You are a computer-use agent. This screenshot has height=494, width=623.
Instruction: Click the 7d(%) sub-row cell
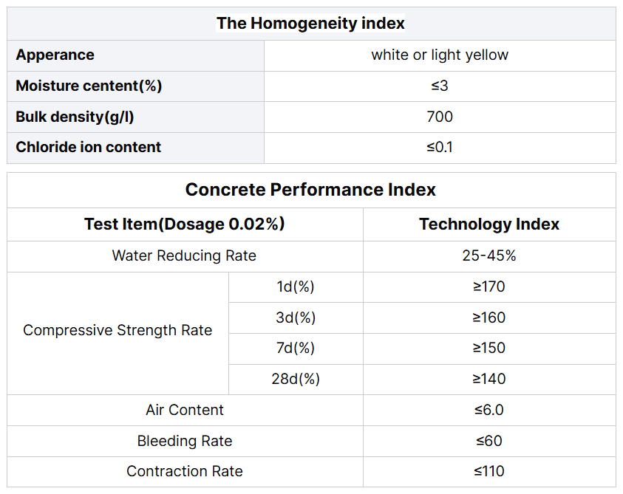click(x=296, y=348)
